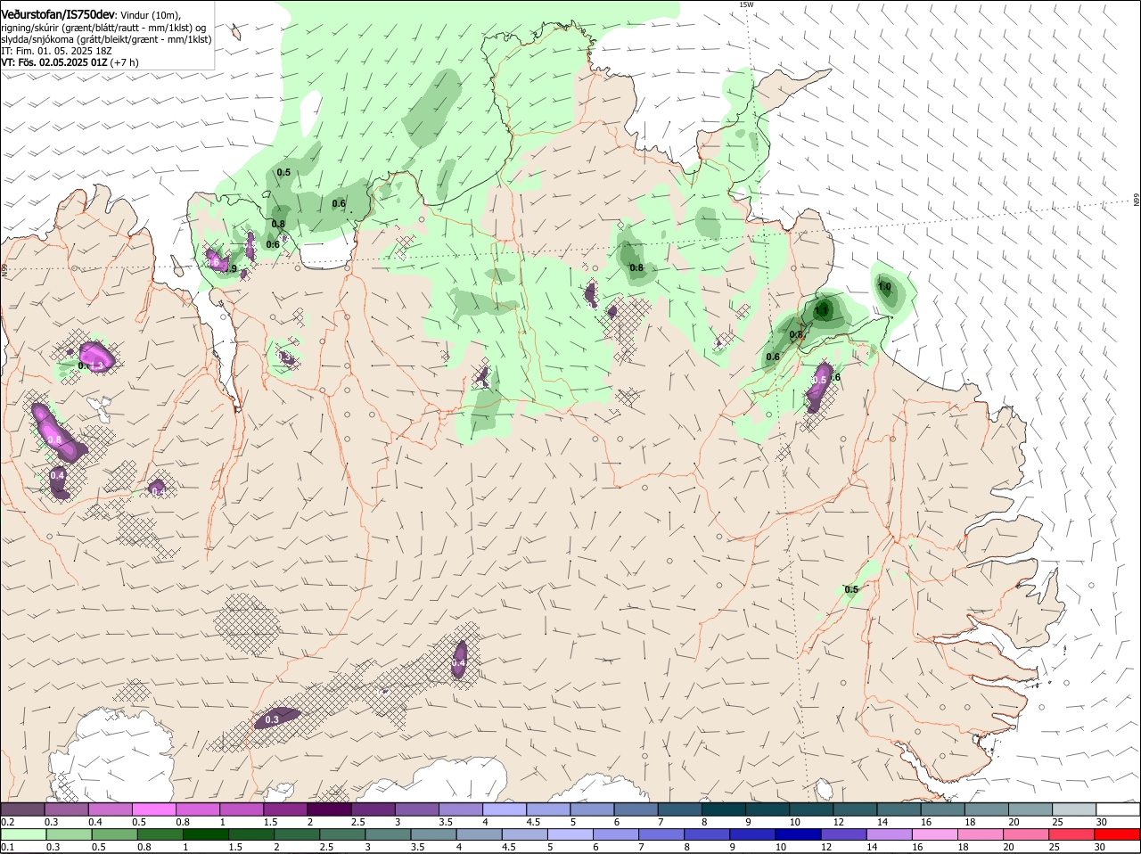Click the 0.2 label in upper legend
The height and width of the screenshot is (854, 1141).
coord(7,821)
